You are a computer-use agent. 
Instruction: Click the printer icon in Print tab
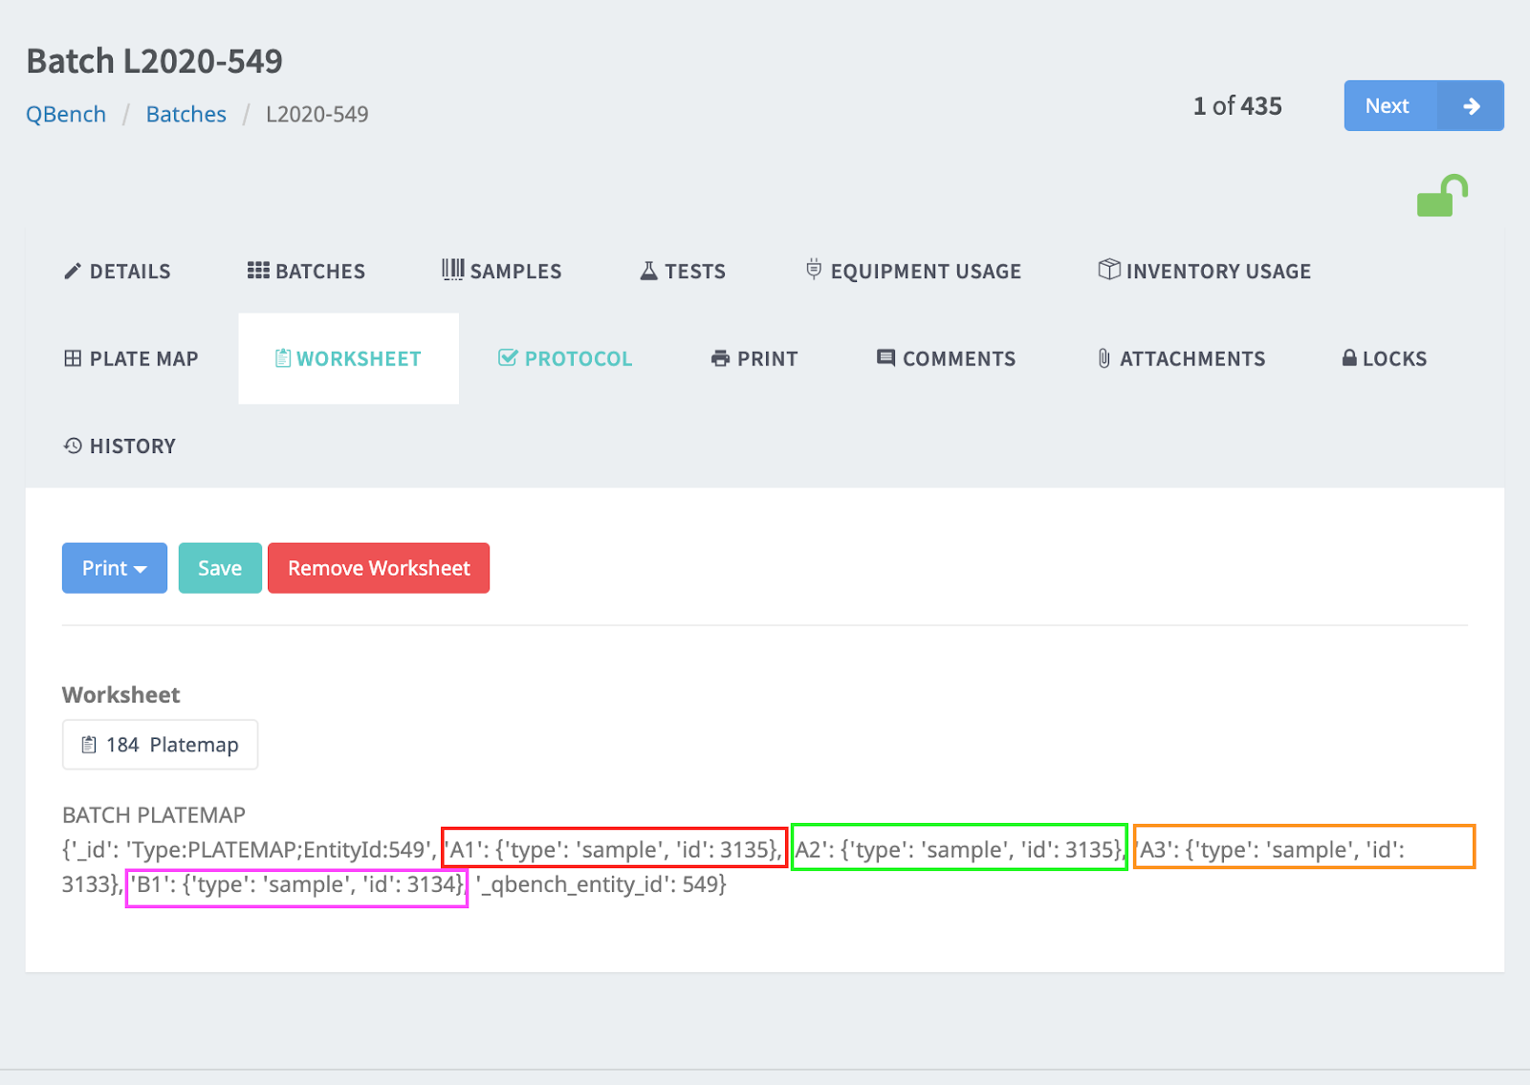[720, 358]
